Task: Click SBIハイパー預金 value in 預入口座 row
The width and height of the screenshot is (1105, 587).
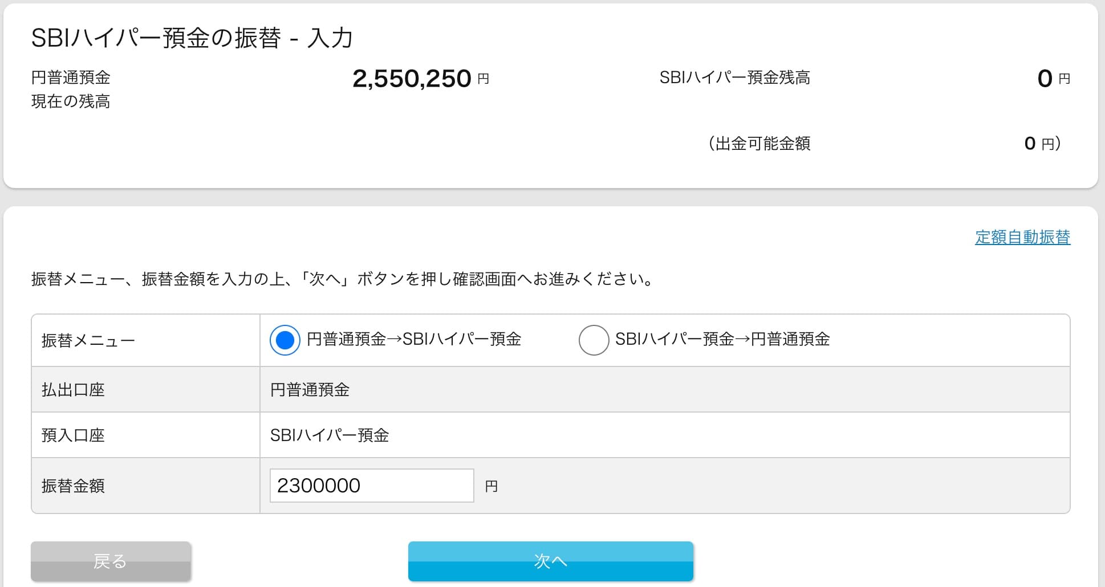Action: [x=329, y=435]
